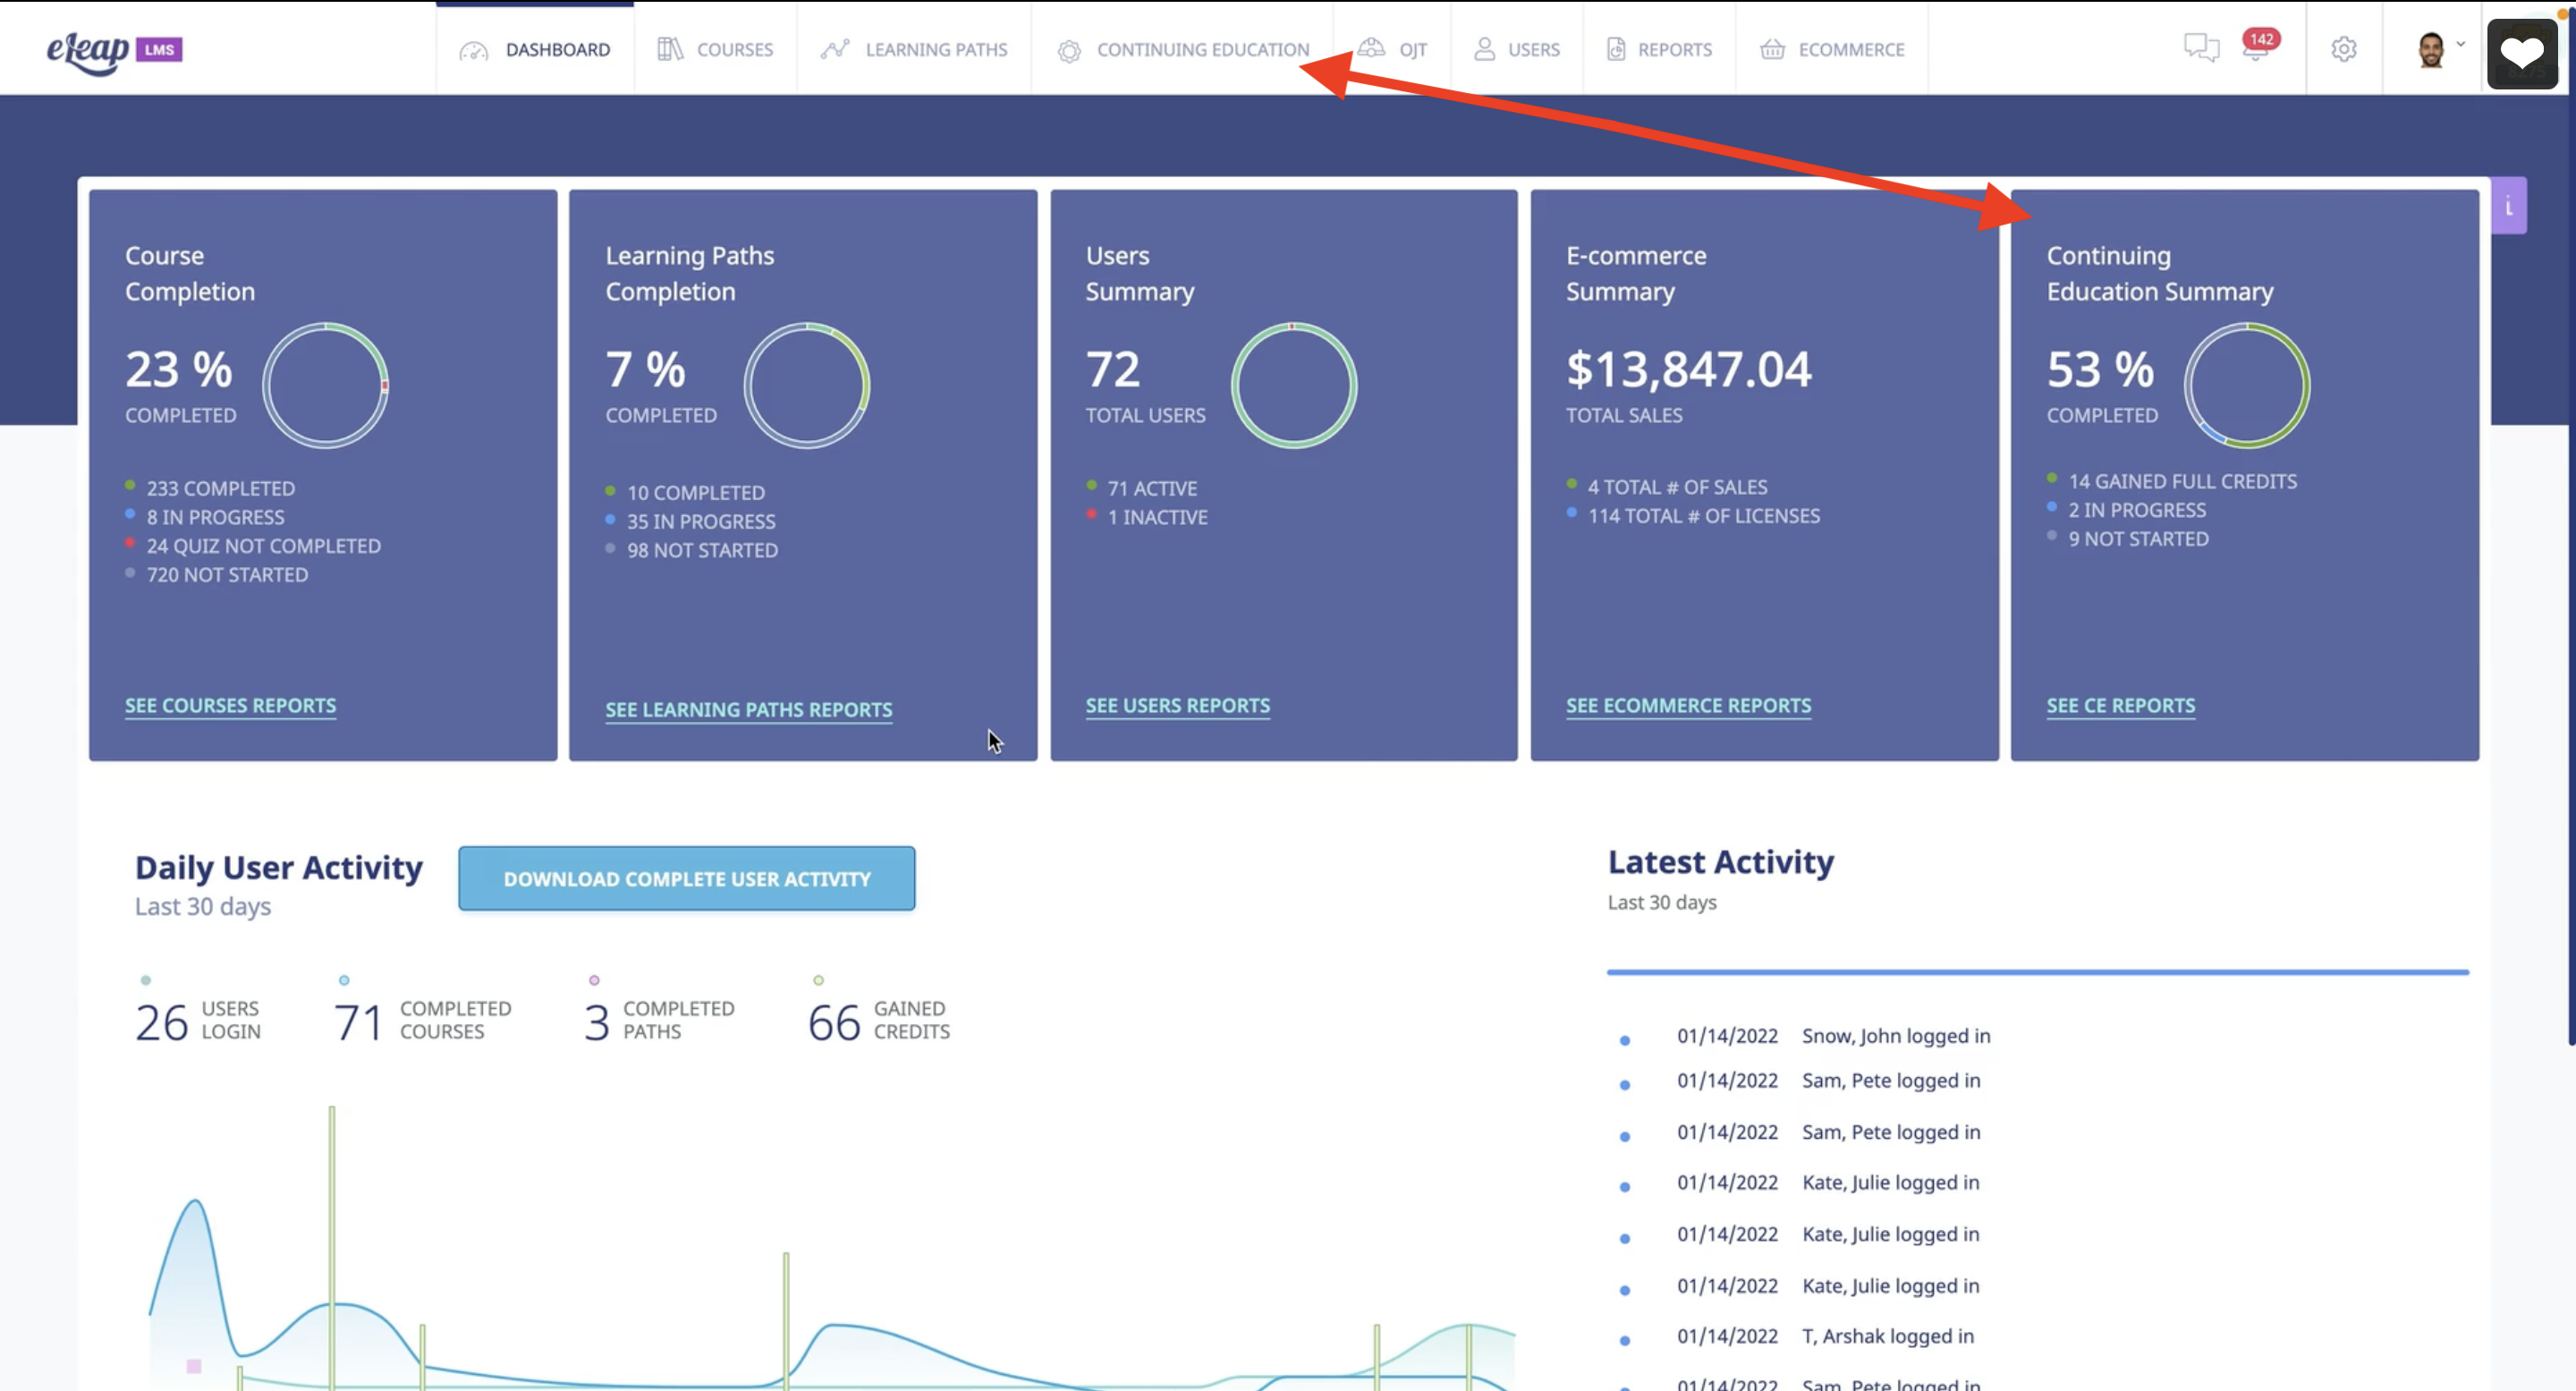2576x1391 pixels.
Task: Click the Course Completion progress ring
Action: click(x=325, y=385)
